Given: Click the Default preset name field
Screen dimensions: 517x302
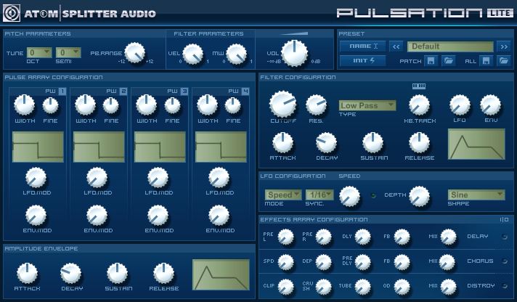Looking at the screenshot, I should tap(450, 46).
